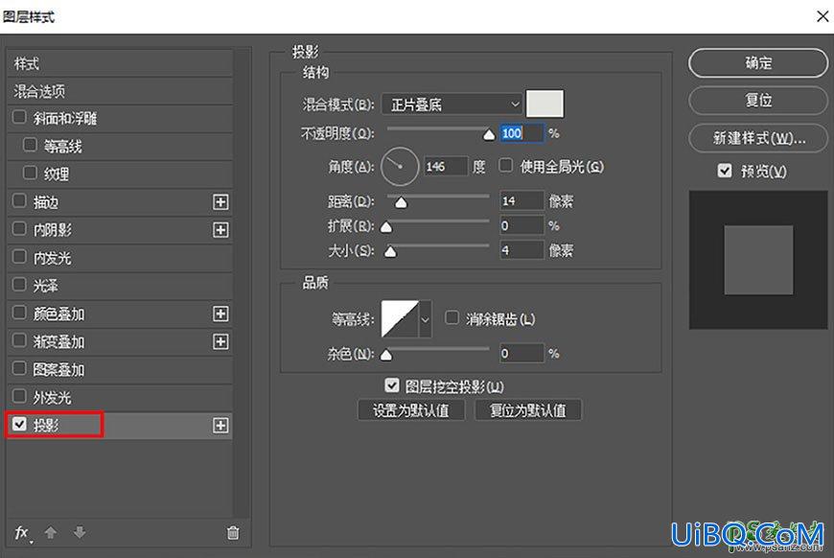
Task: Click 设置为默认值 button
Action: coord(411,410)
